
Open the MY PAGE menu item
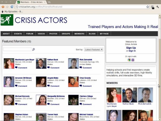click(x=104, y=34)
